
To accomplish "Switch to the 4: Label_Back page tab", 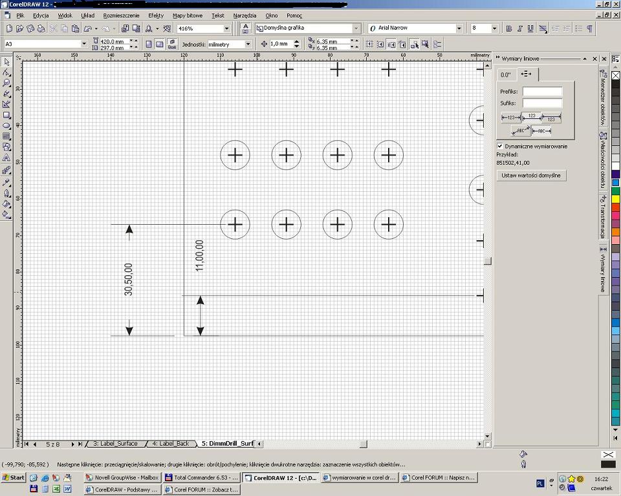I will click(171, 444).
